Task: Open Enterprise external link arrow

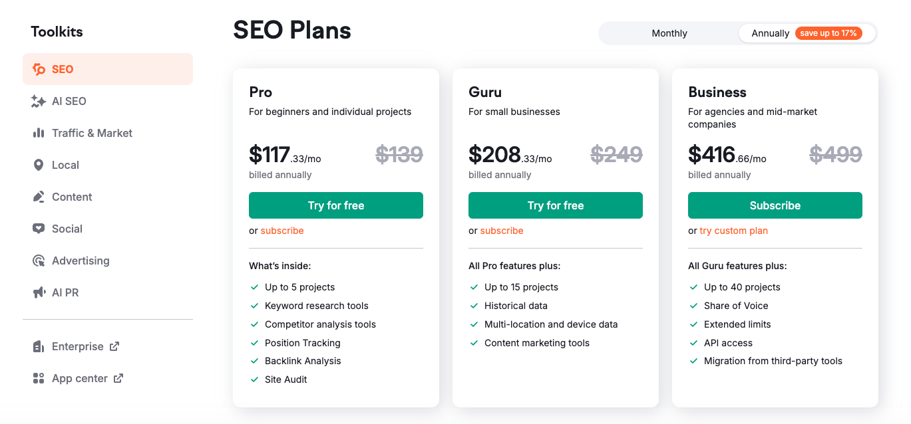Action: pyautogui.click(x=114, y=346)
